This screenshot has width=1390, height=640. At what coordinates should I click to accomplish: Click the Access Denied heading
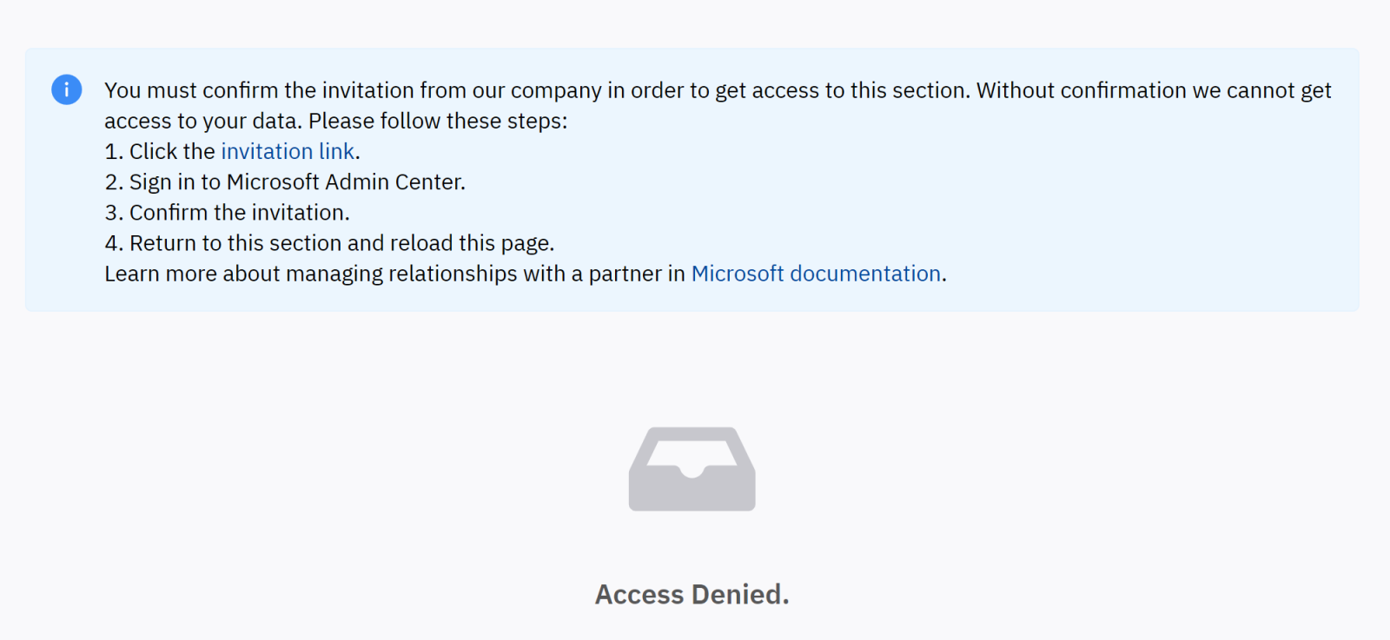692,594
